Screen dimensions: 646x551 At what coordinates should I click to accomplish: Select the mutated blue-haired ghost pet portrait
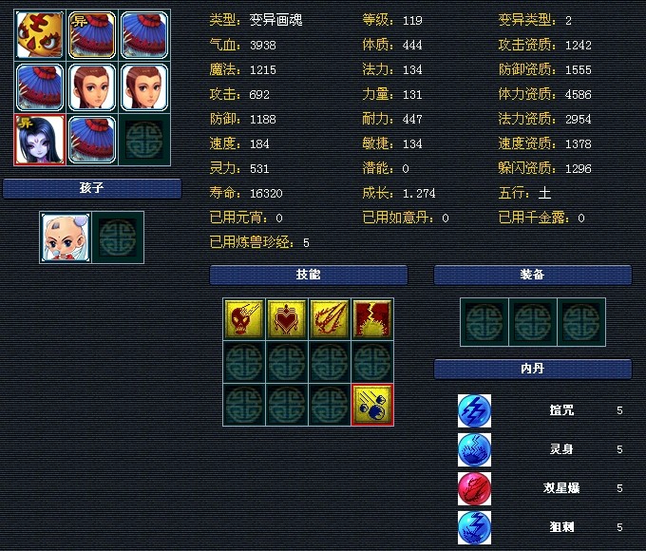point(40,140)
